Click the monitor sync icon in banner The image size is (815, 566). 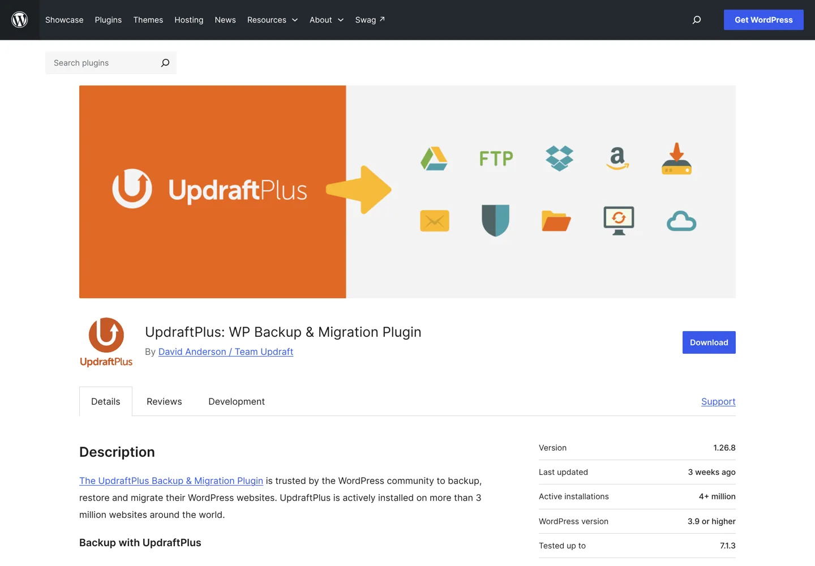click(x=619, y=221)
